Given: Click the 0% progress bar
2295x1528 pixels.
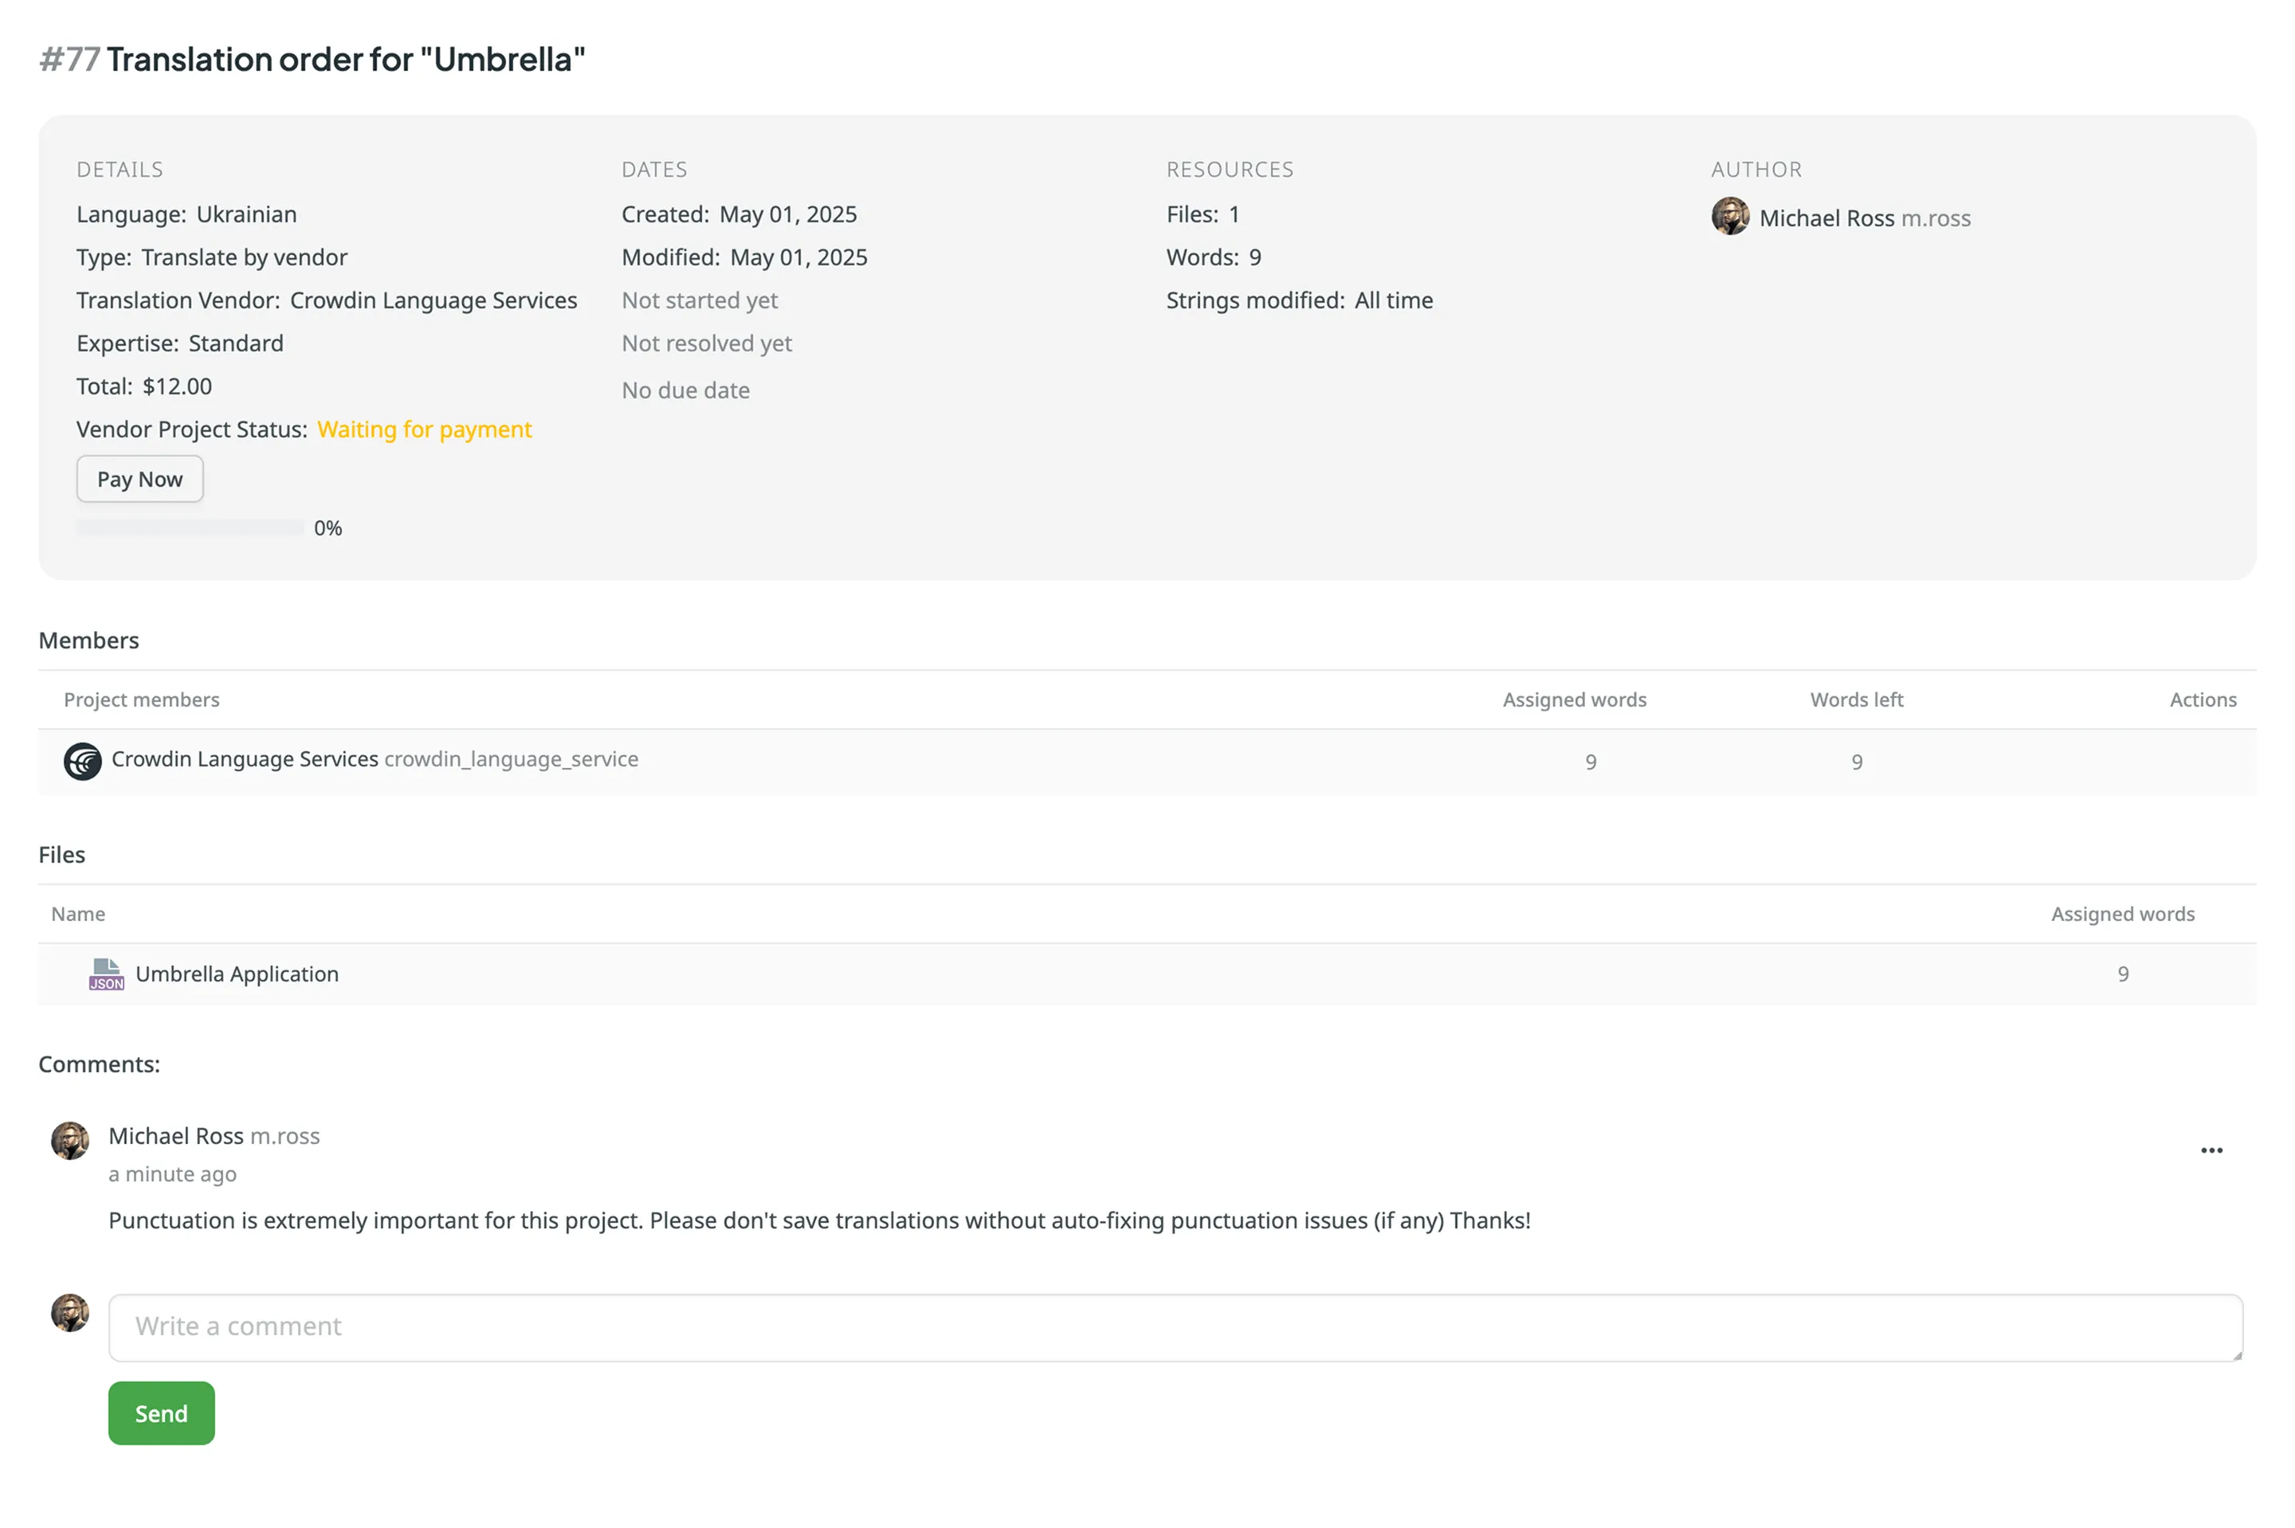Looking at the screenshot, I should (x=190, y=527).
